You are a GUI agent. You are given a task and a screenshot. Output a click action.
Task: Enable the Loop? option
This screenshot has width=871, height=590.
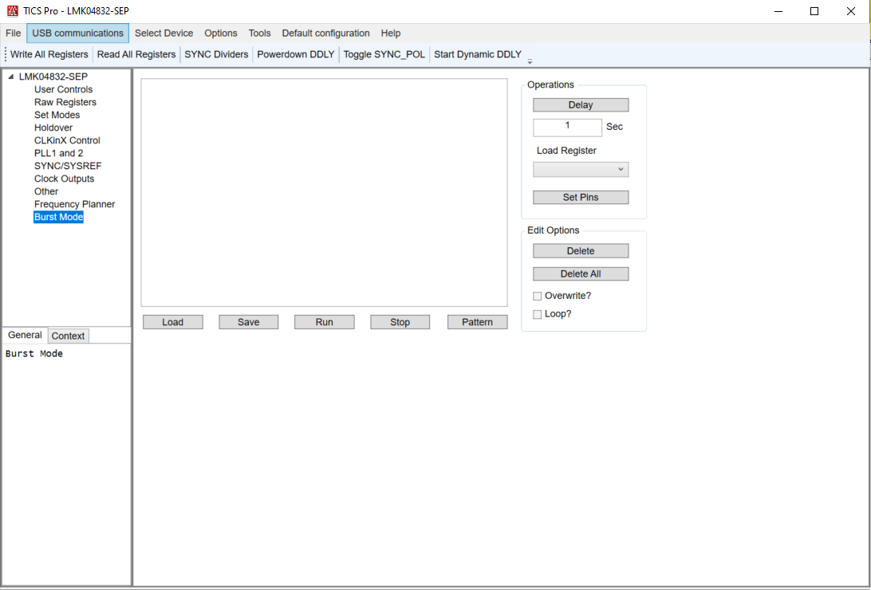click(x=538, y=313)
